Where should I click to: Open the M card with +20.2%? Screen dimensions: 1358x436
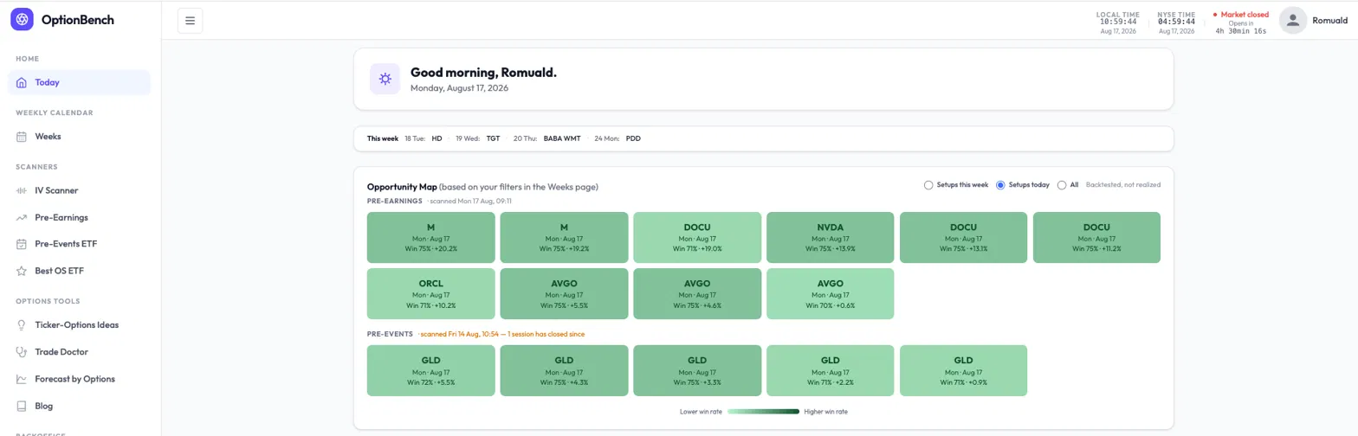[431, 237]
